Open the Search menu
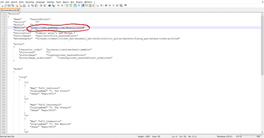The image size is (264, 138). coord(14,2)
